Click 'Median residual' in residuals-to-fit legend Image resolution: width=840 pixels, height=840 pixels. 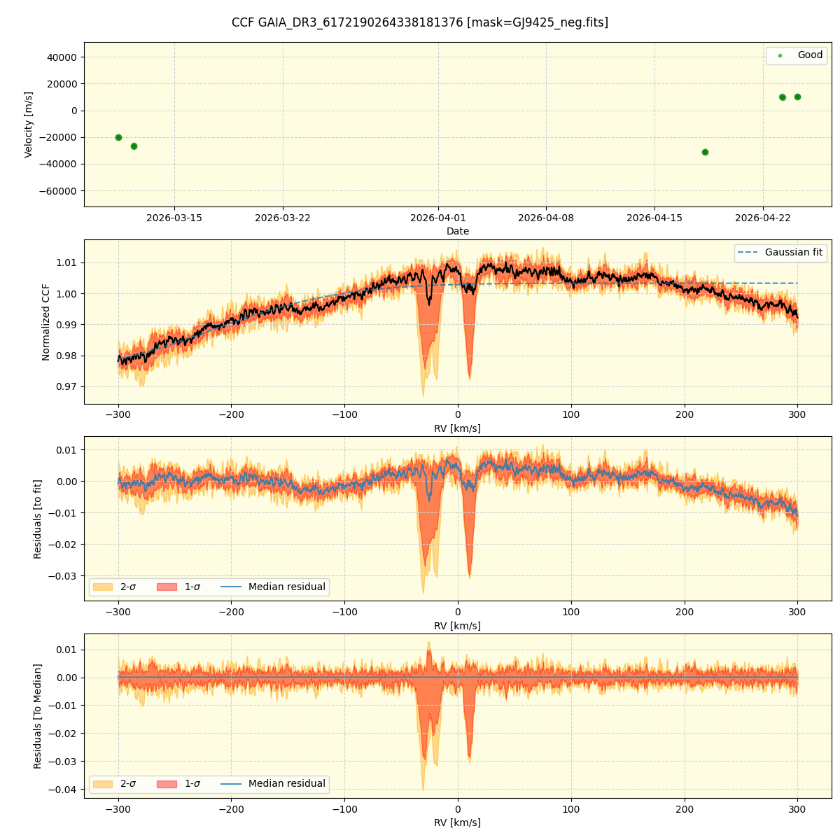click(287, 587)
